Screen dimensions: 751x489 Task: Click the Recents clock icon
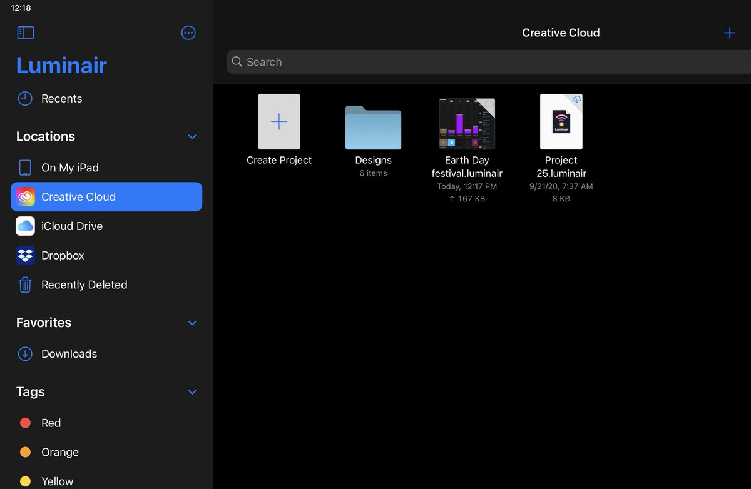pyautogui.click(x=25, y=98)
